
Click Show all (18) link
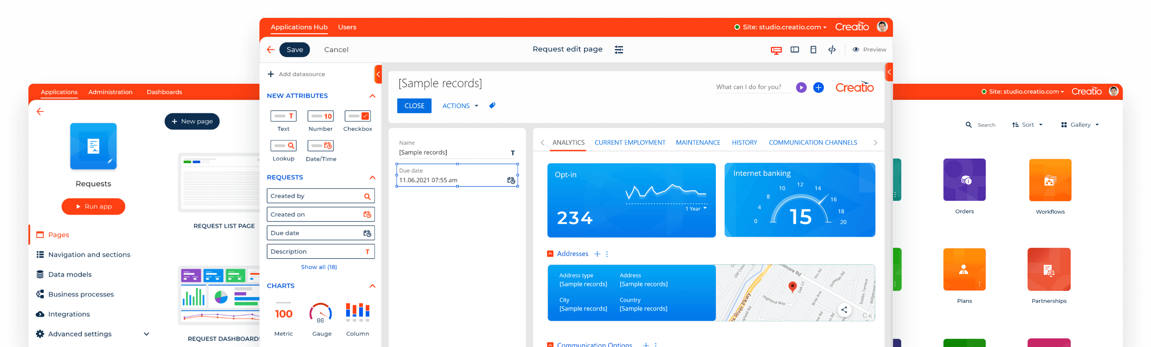click(319, 267)
